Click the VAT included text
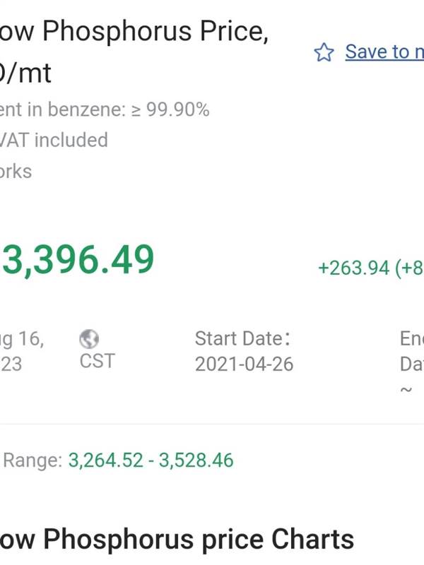Viewport: 424px width, 565px height. tap(54, 140)
